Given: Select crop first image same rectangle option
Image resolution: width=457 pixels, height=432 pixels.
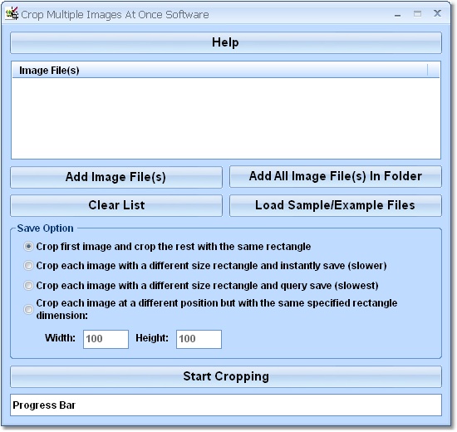Looking at the screenshot, I should (x=28, y=247).
